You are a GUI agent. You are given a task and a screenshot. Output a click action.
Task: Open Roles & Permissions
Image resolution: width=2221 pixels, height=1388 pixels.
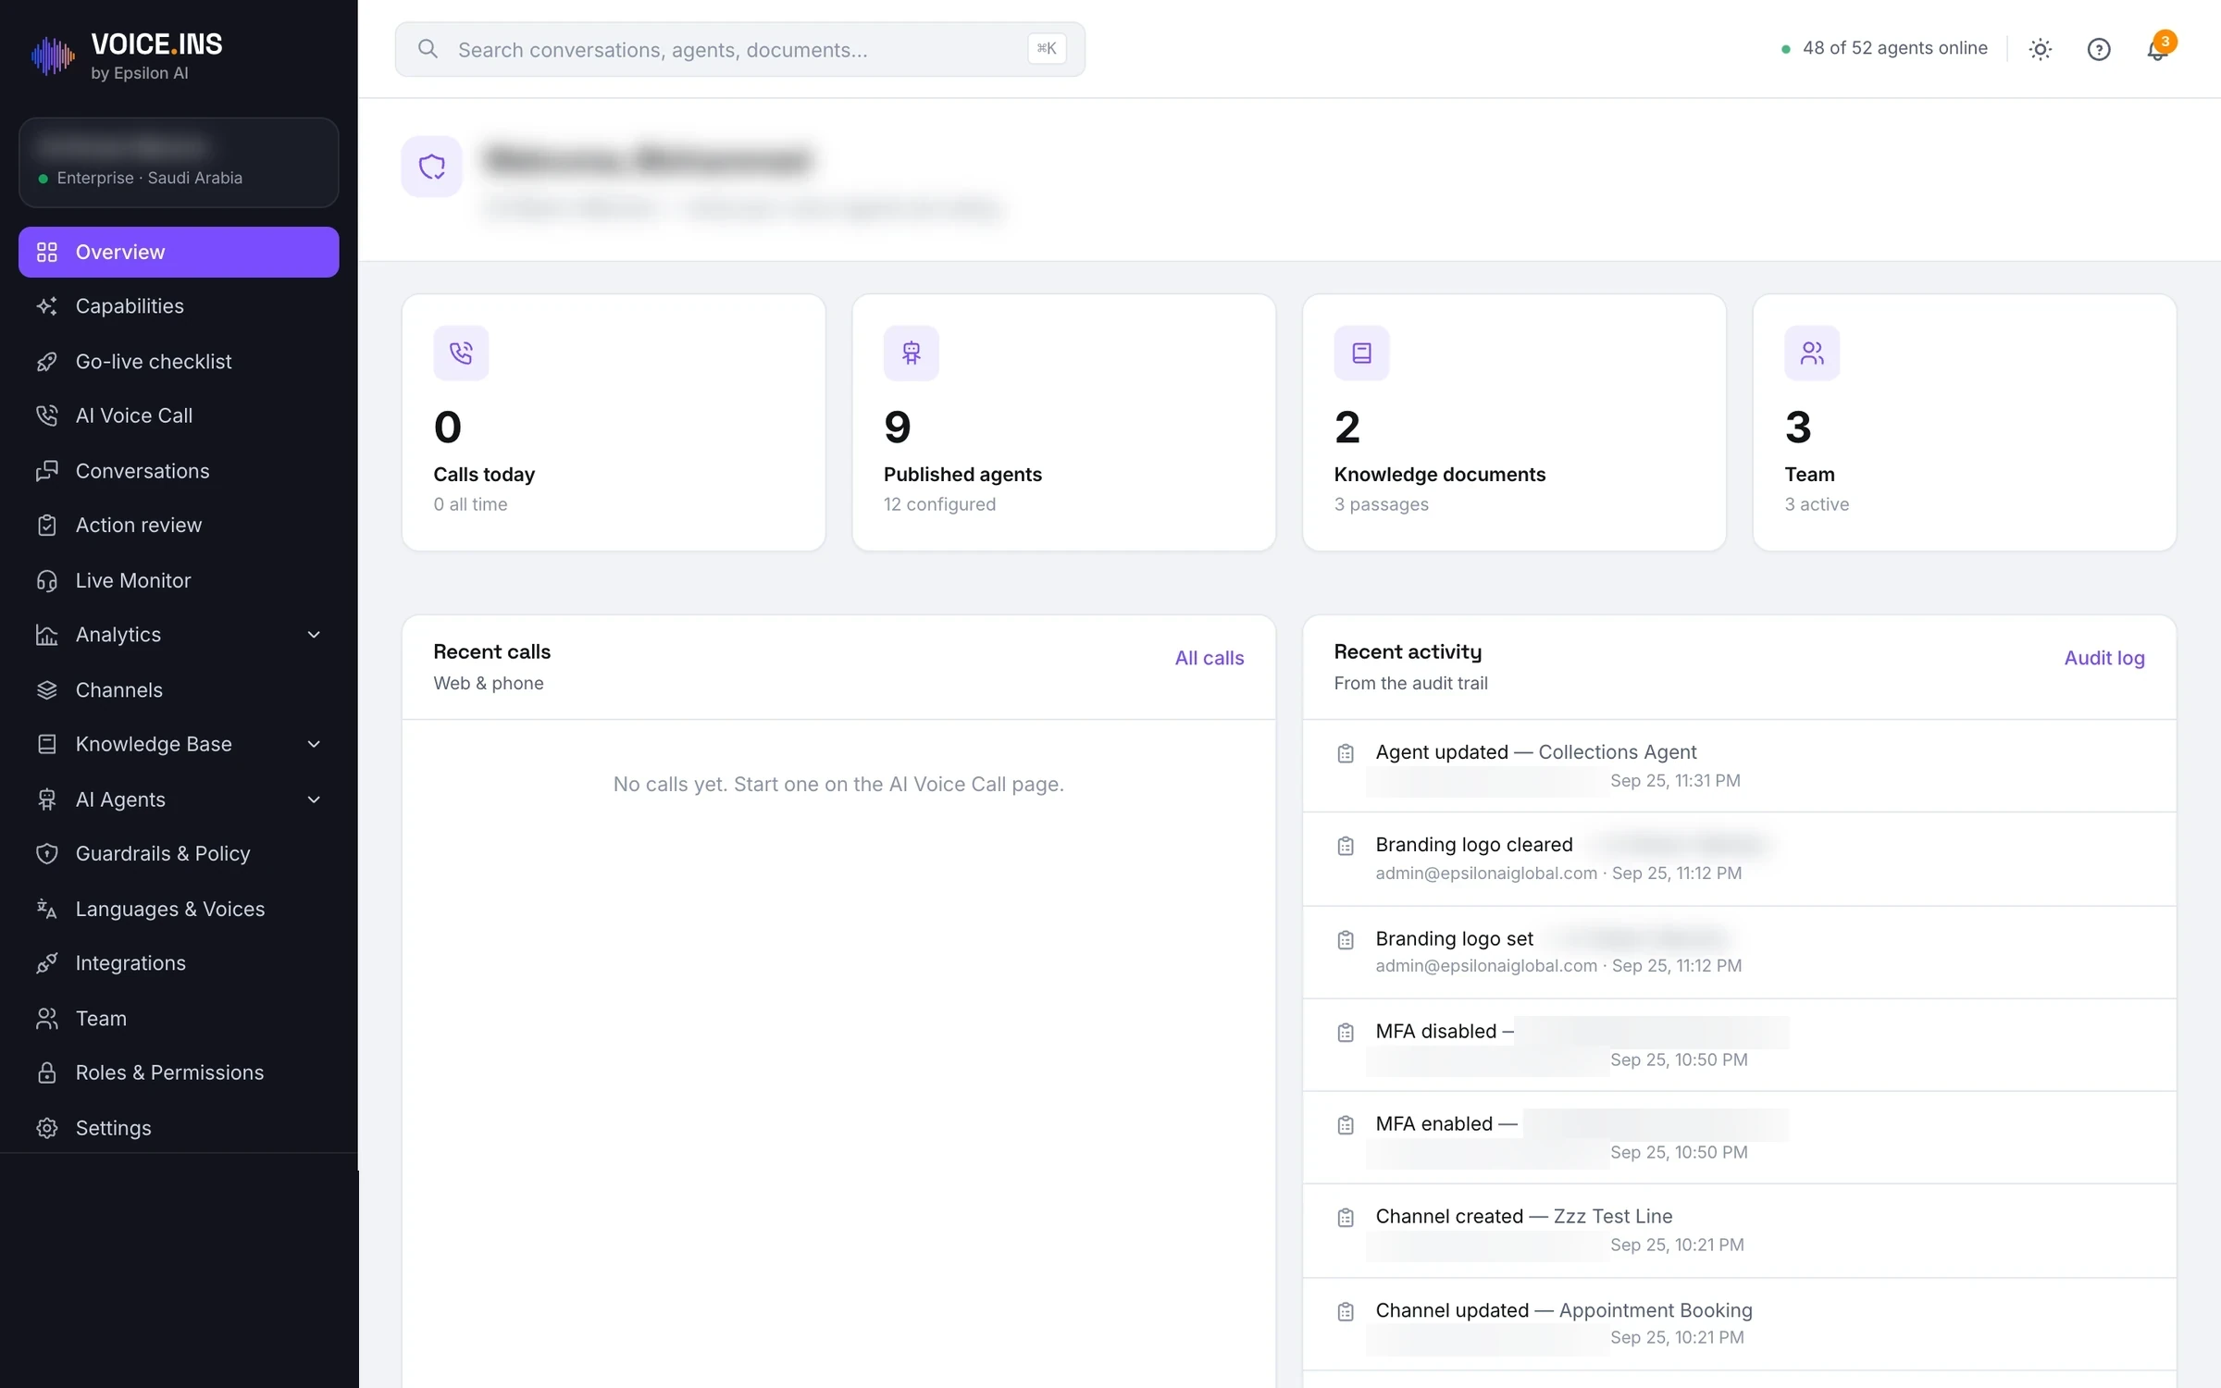tap(179, 1072)
